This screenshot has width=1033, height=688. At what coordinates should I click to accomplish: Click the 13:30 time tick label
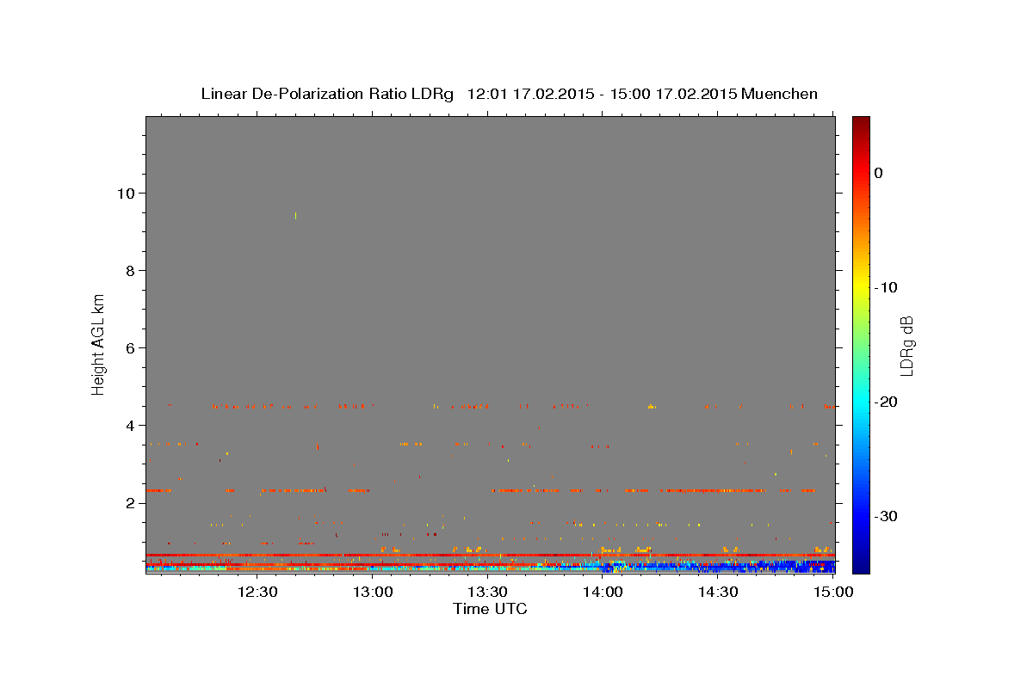487,592
